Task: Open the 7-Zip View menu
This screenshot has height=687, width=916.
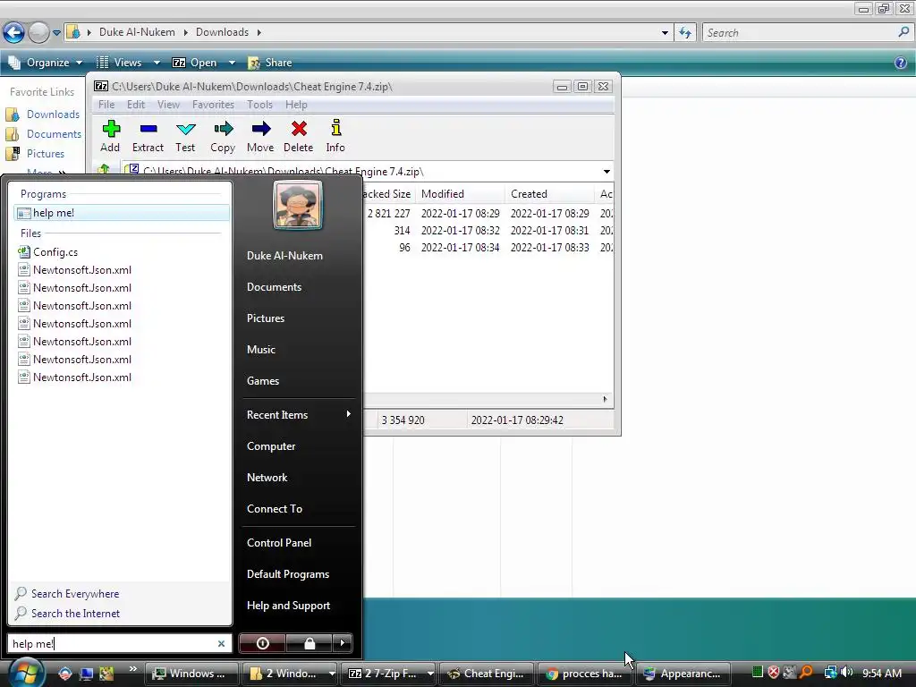Action: click(168, 105)
